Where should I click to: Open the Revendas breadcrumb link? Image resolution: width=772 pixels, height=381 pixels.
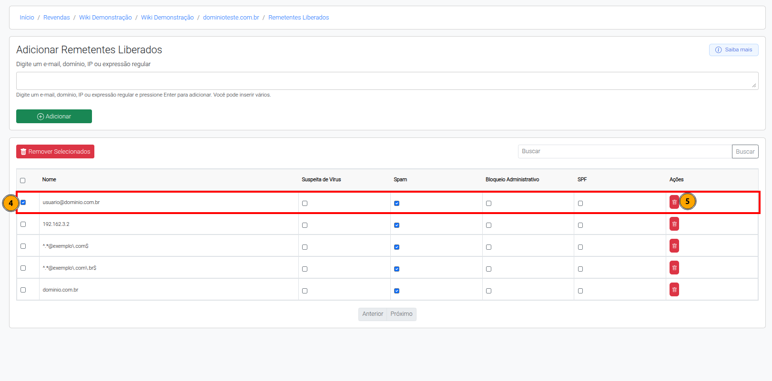56,18
